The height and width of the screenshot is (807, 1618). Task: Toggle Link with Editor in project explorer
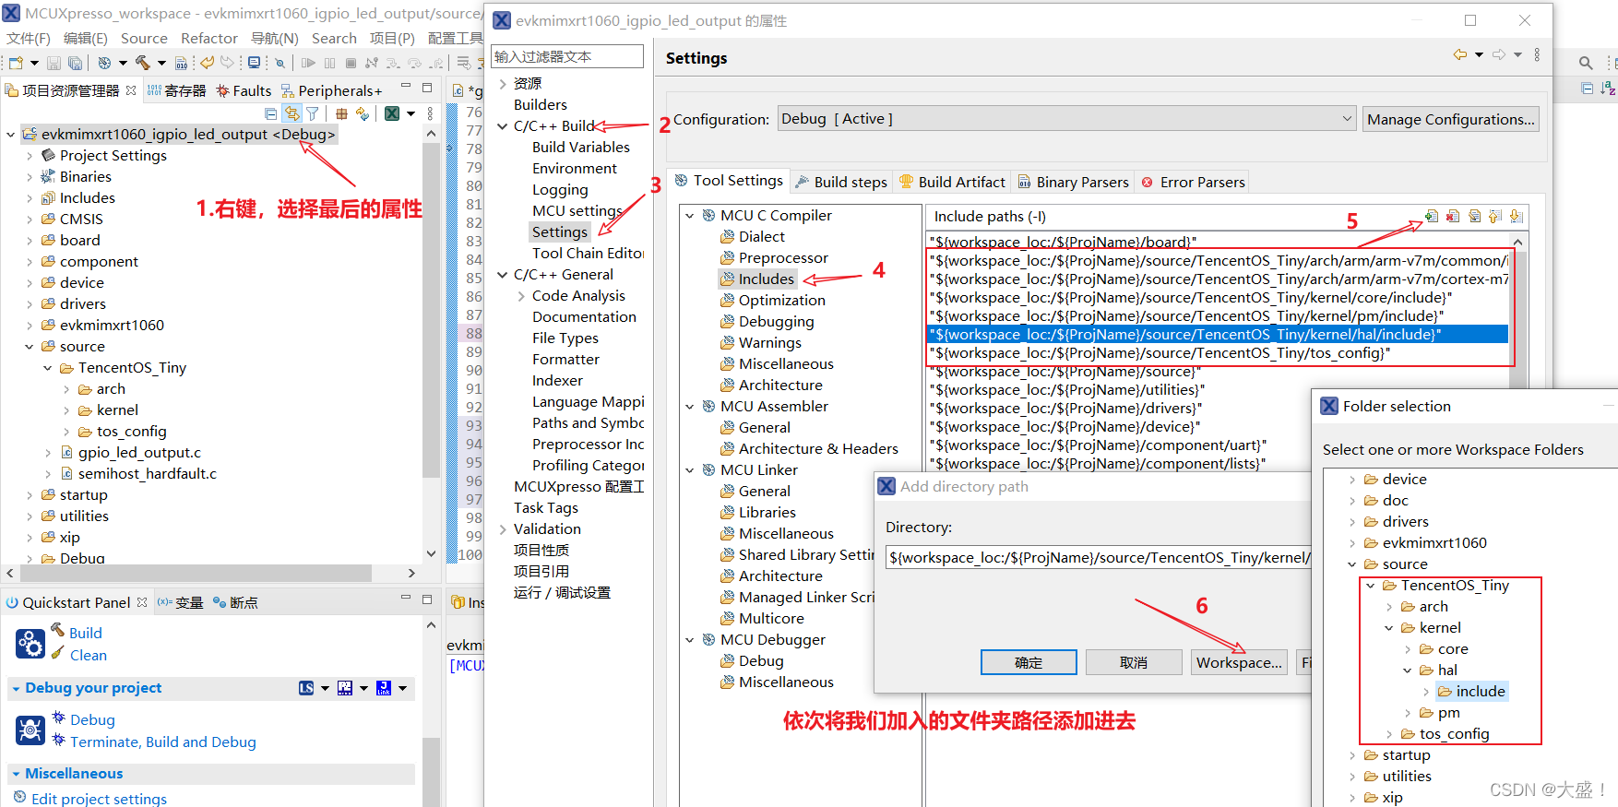[x=291, y=113]
